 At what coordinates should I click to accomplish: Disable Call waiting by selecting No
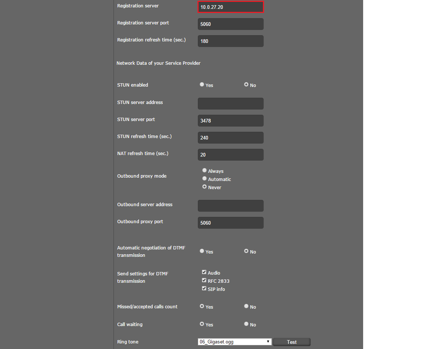click(246, 324)
